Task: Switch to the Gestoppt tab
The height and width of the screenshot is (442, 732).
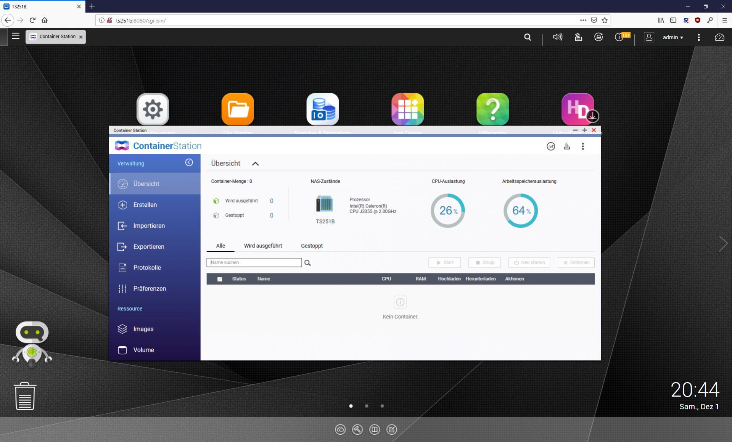Action: point(312,246)
